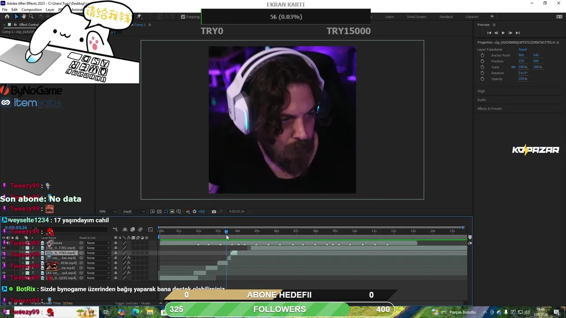Open Composition Mini-Flowchart icon in timeline
Screen dimensions: 566x318
[x=115, y=229]
